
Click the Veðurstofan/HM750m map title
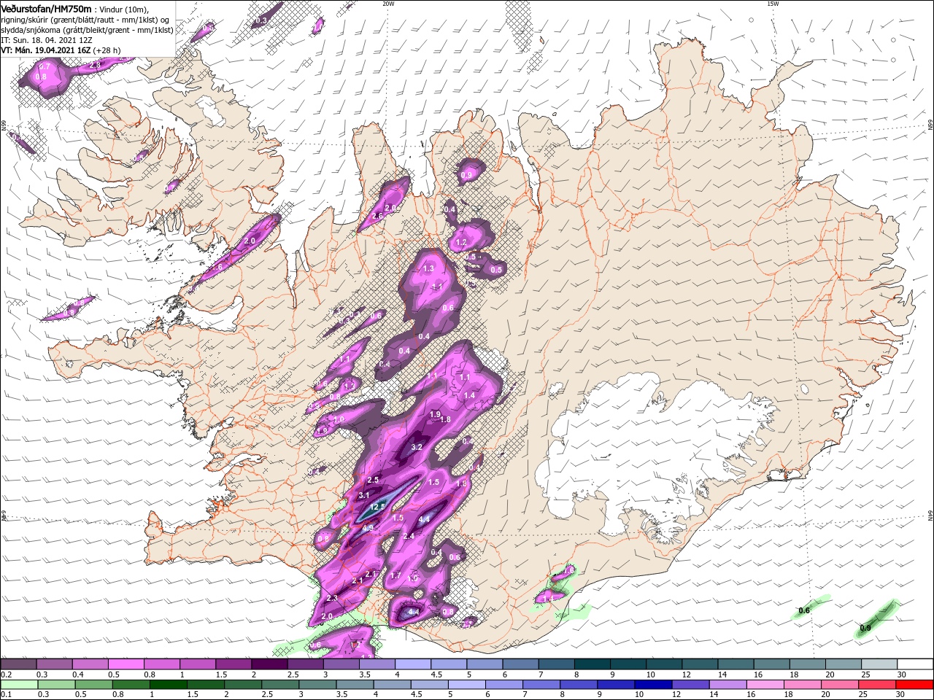coord(46,8)
